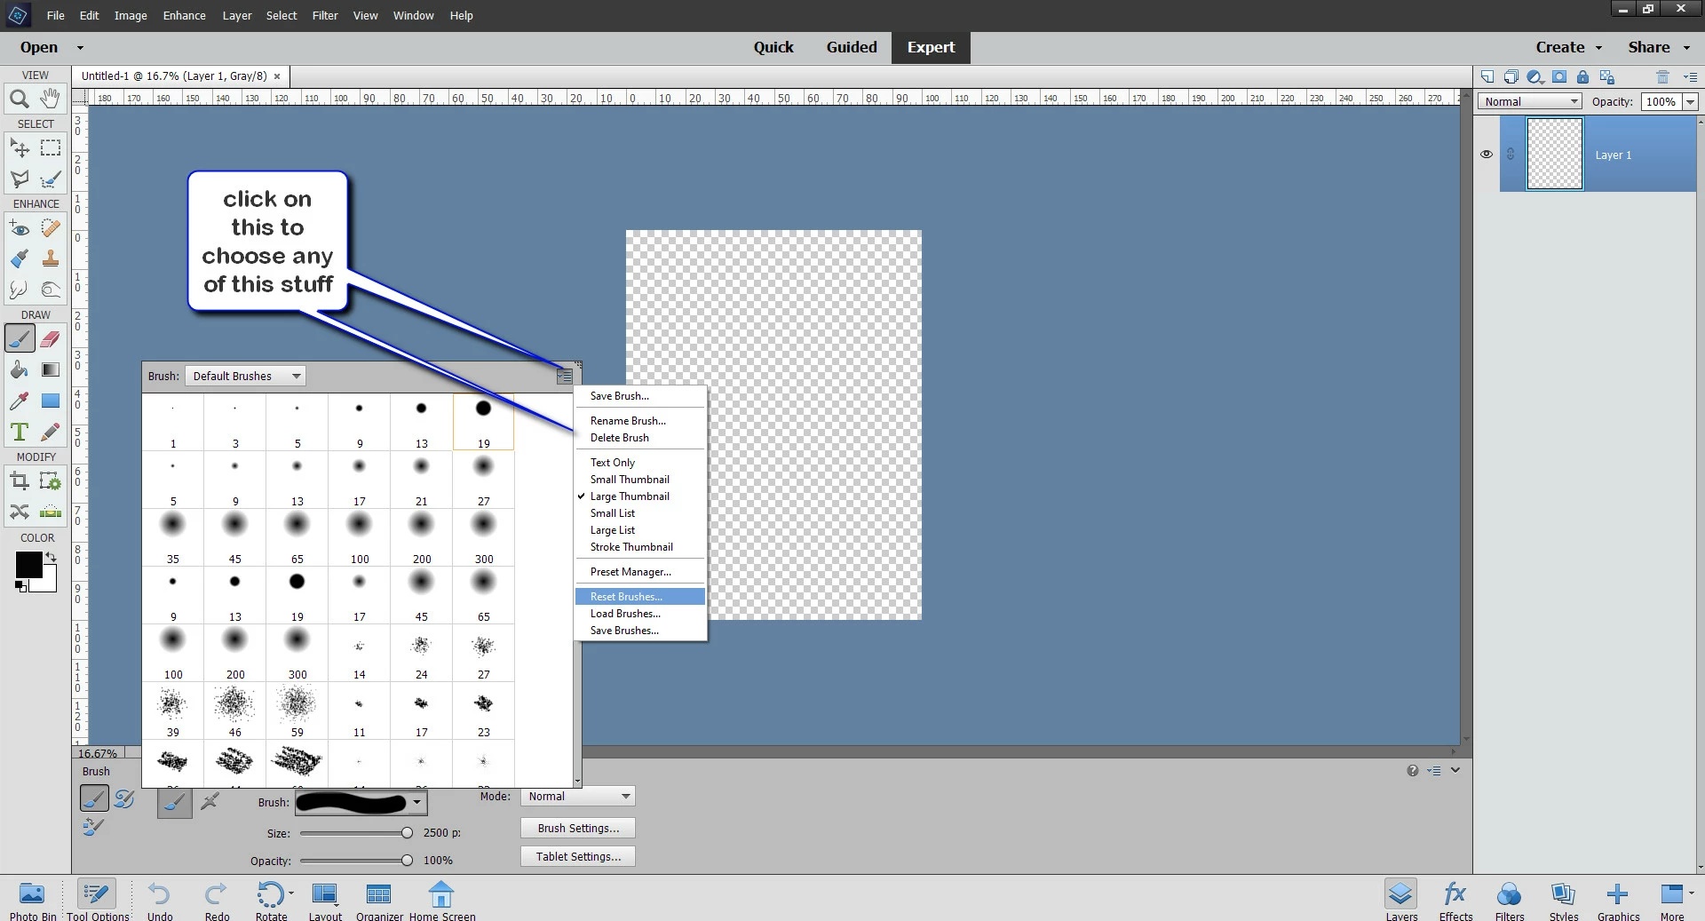The image size is (1705, 921).
Task: Open the brush Mode dropdown
Action: (577, 797)
